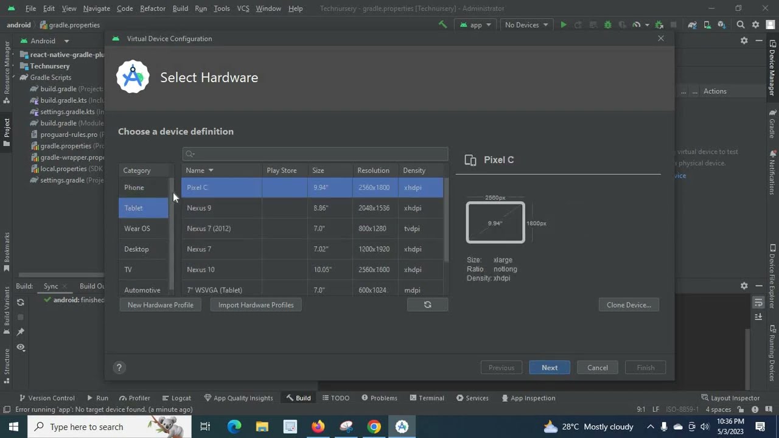Open the File menu
This screenshot has width=779, height=438.
pyautogui.click(x=30, y=9)
